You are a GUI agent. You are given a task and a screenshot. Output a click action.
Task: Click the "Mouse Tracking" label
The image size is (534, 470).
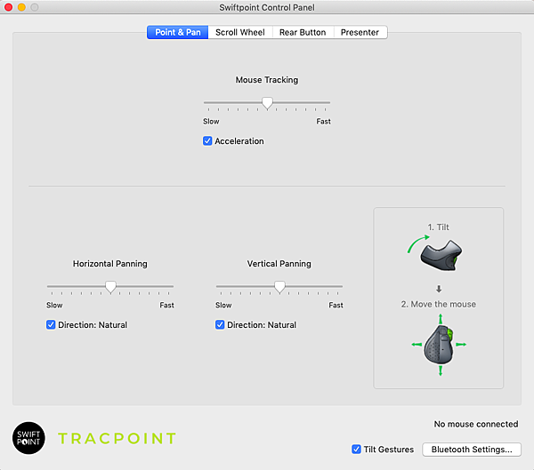click(x=267, y=80)
